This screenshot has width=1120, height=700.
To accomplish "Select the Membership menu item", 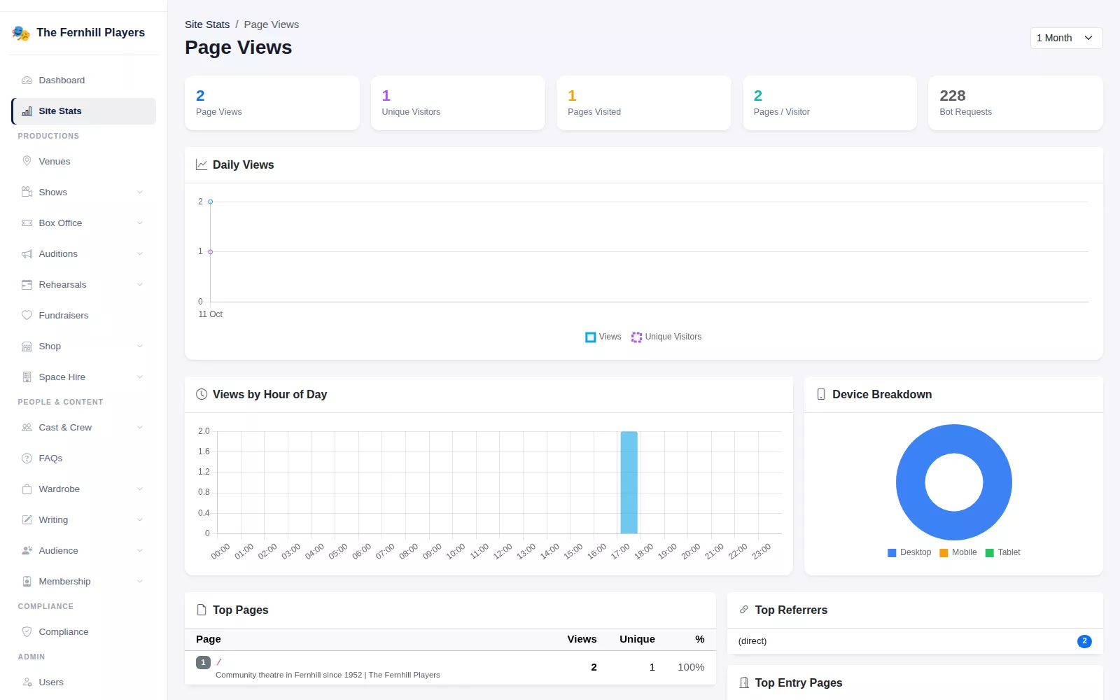I will (84, 582).
